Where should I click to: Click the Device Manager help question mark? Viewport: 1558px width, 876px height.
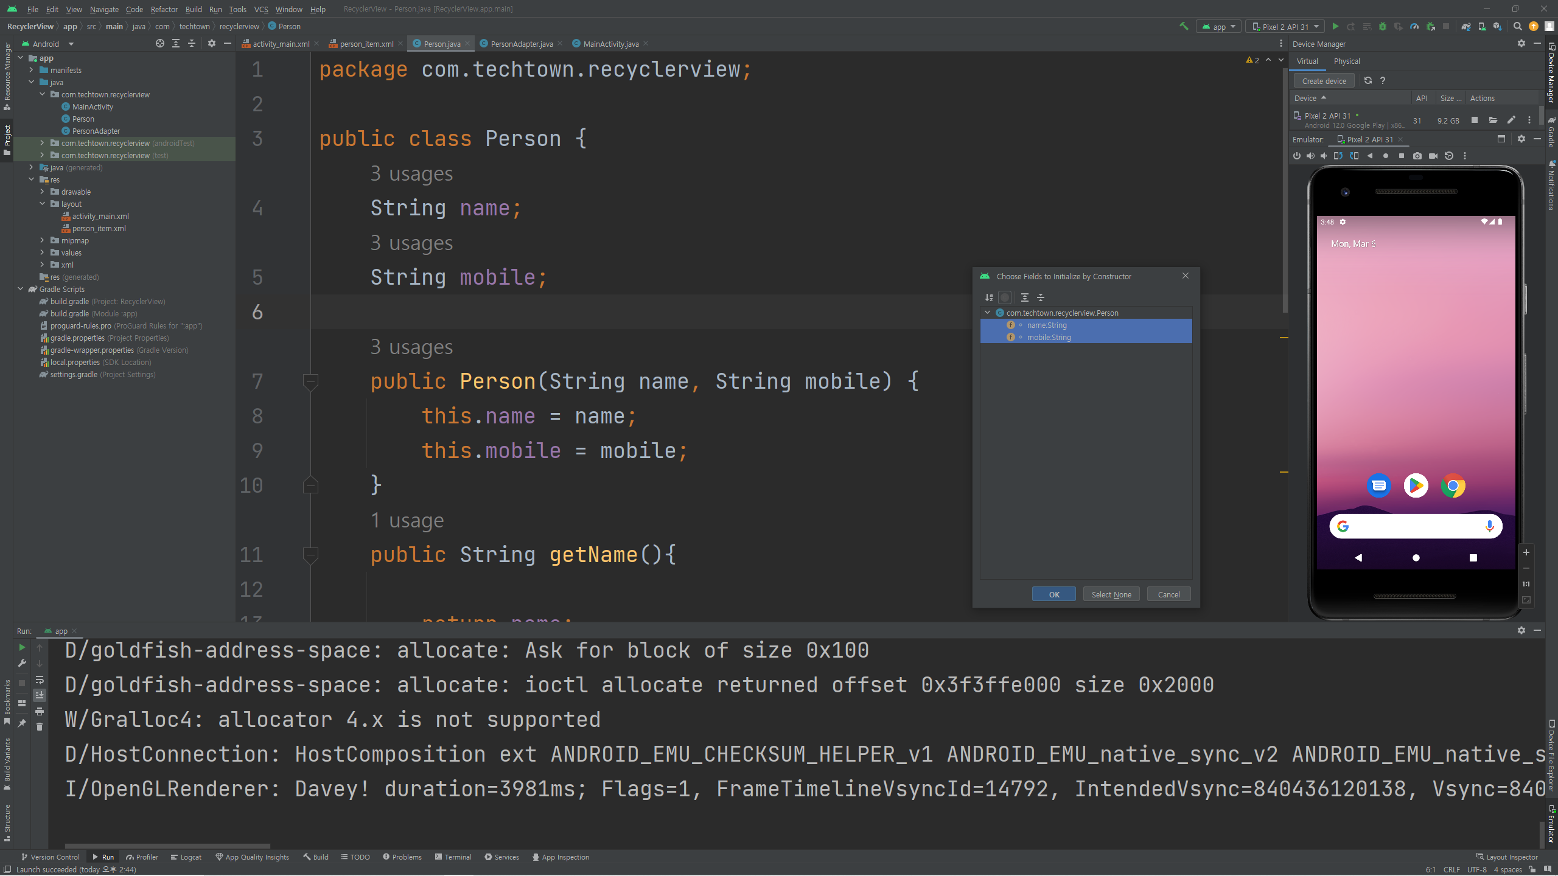click(1383, 81)
